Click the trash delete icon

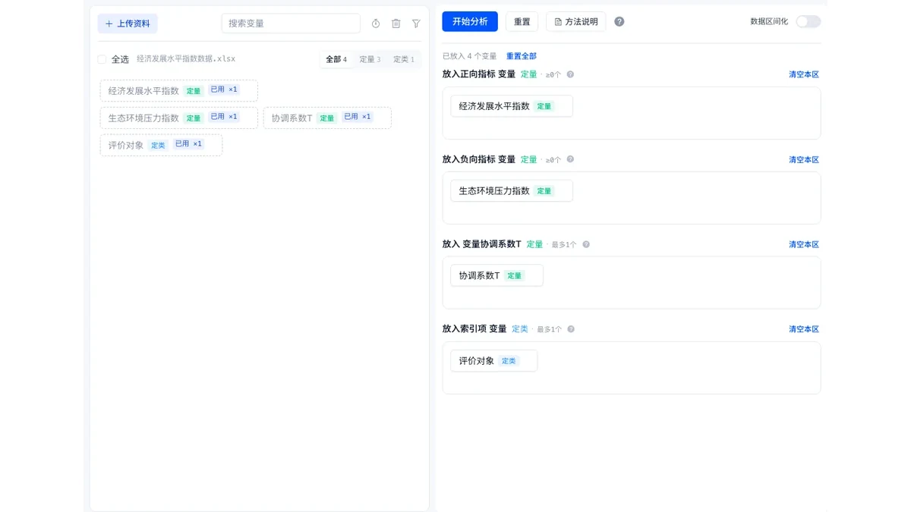(396, 24)
